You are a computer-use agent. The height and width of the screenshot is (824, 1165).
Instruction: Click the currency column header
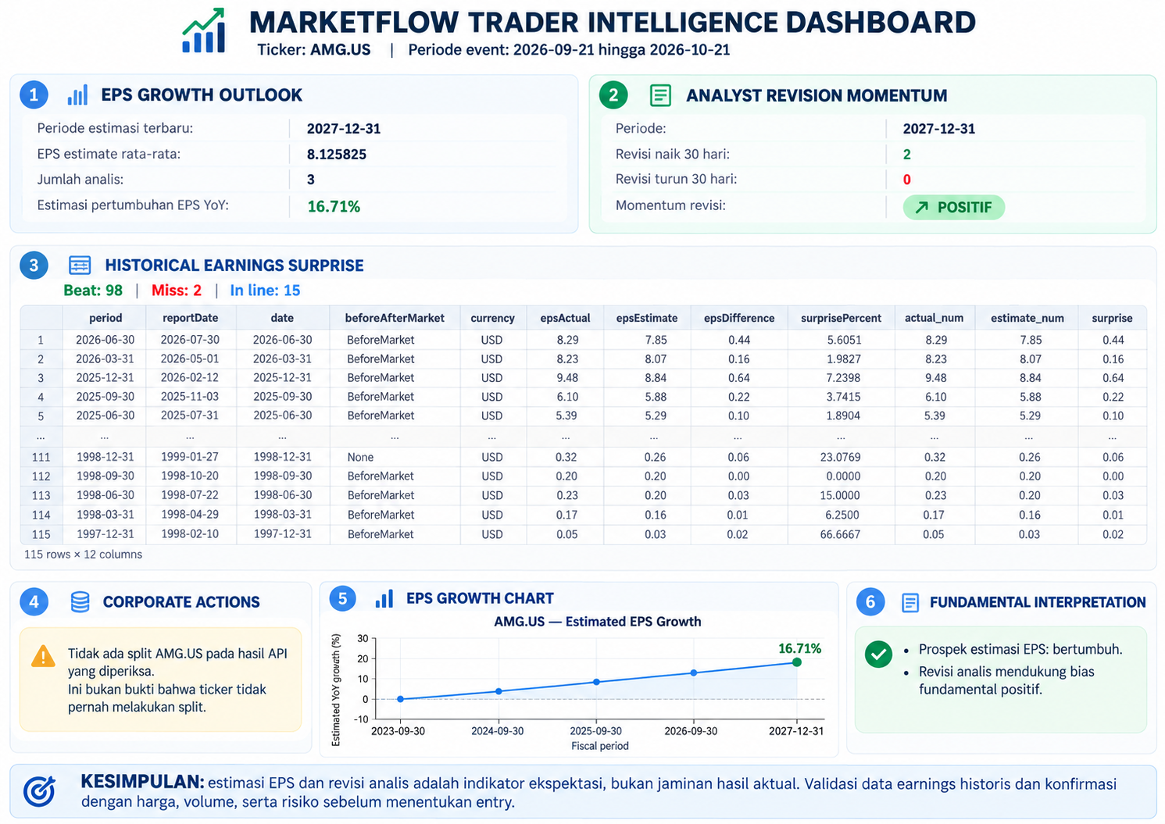click(492, 318)
